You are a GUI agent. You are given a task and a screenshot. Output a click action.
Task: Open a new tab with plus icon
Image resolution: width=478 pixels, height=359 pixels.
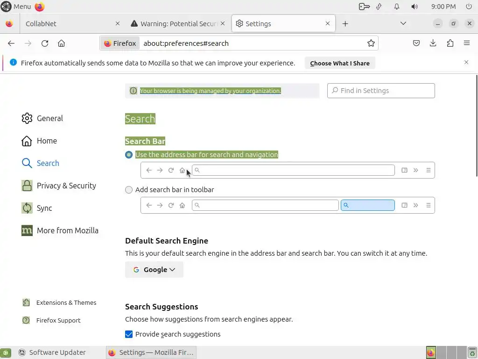pos(345,23)
